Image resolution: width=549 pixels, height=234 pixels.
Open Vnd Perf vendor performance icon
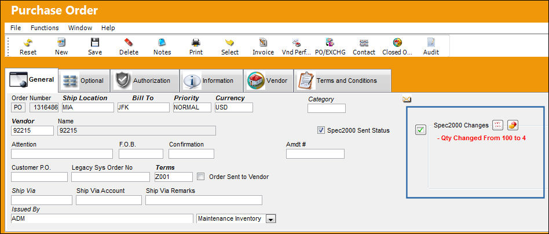[296, 43]
